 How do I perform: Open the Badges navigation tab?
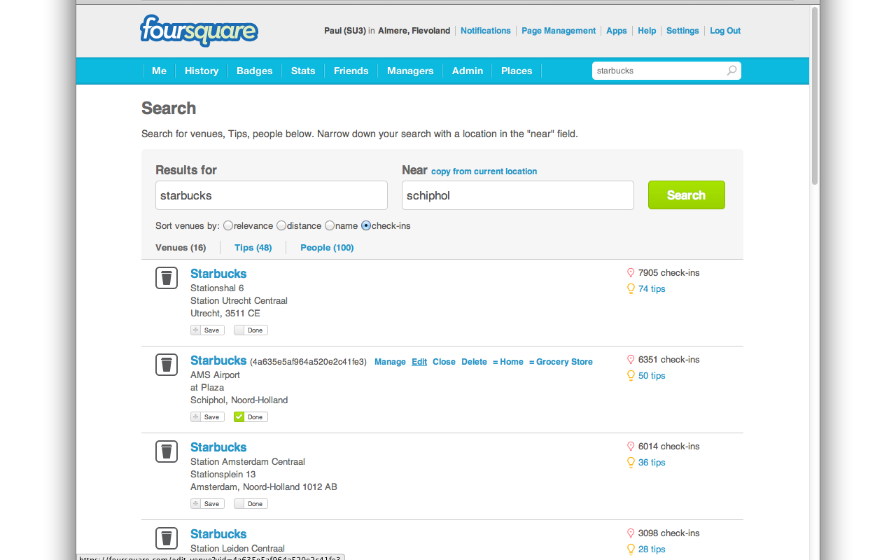pos(255,71)
